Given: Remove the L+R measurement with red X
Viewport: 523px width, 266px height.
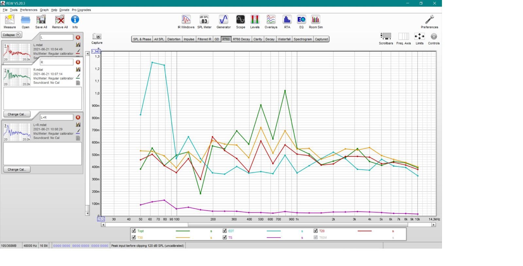Looking at the screenshot, I should 78,117.
